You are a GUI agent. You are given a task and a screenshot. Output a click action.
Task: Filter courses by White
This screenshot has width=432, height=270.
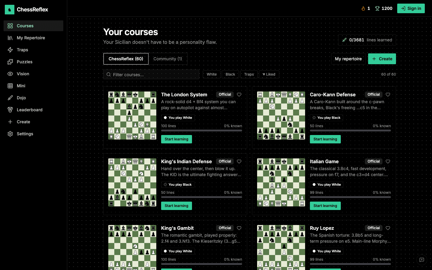(x=211, y=74)
